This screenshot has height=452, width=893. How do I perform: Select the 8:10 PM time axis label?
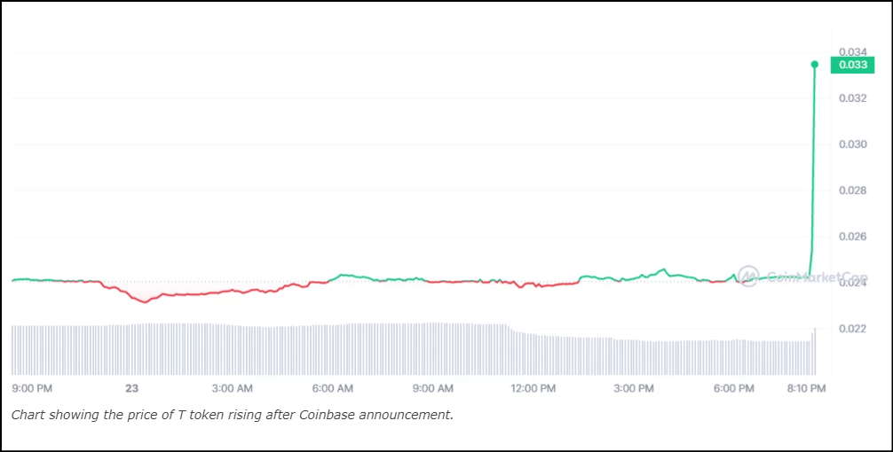tap(806, 388)
